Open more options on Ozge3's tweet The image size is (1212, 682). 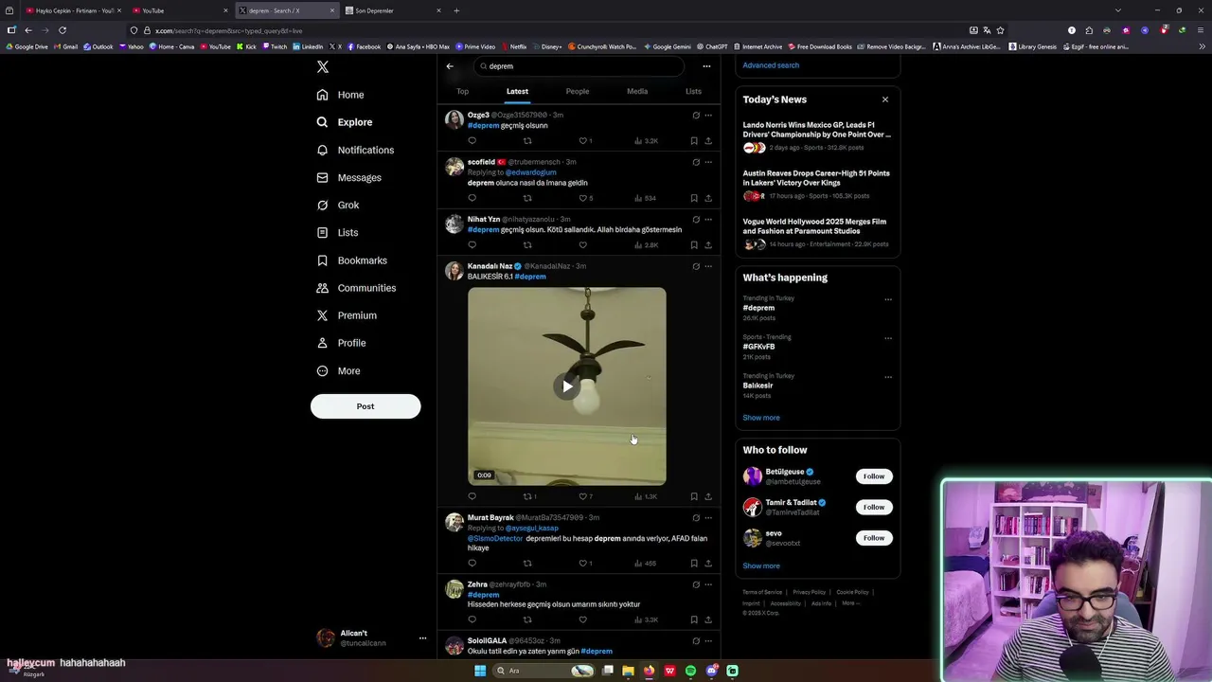708,116
